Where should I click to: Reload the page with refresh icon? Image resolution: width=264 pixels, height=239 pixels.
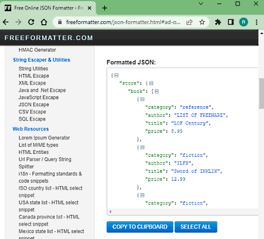coord(31,22)
